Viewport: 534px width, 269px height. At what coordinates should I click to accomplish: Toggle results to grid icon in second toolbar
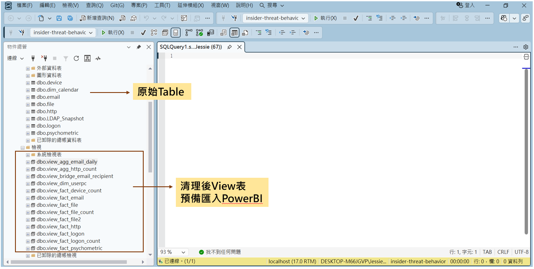pyautogui.click(x=234, y=33)
